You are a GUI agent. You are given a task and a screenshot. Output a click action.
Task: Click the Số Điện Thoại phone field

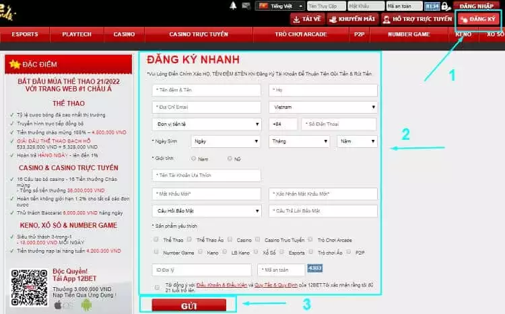pos(339,124)
